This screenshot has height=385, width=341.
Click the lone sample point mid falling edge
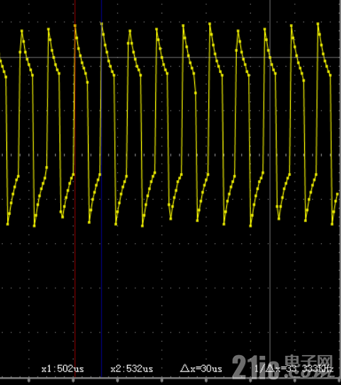click(x=196, y=93)
